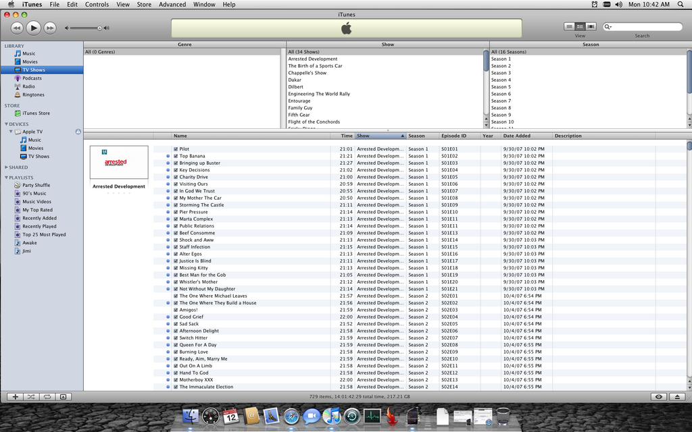Click the low-volume speaker icon
Image resolution: width=692 pixels, height=432 pixels.
pyautogui.click(x=67, y=28)
